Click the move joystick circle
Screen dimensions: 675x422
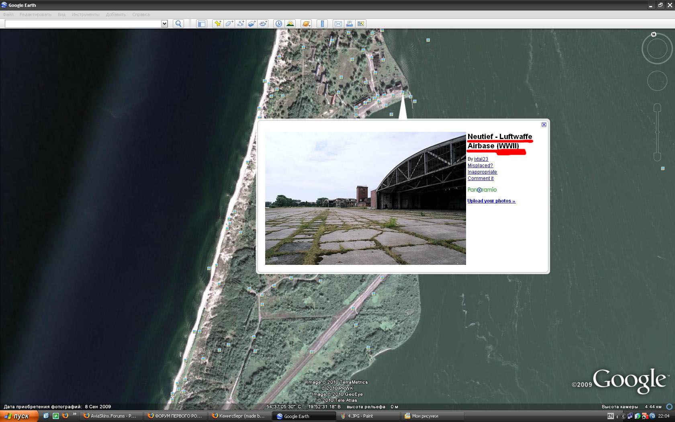657,81
